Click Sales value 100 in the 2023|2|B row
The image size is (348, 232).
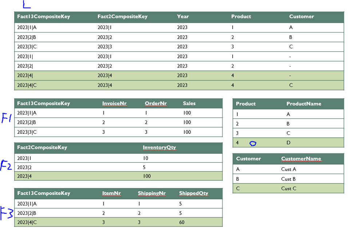[x=187, y=123]
